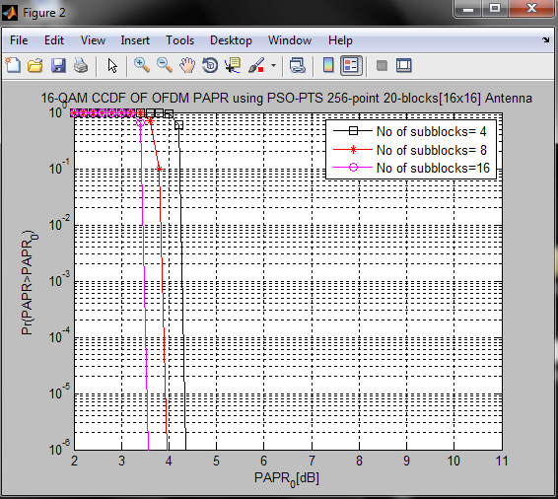Viewport: 558px width, 499px height.
Task: Open the View menu
Action: [93, 40]
